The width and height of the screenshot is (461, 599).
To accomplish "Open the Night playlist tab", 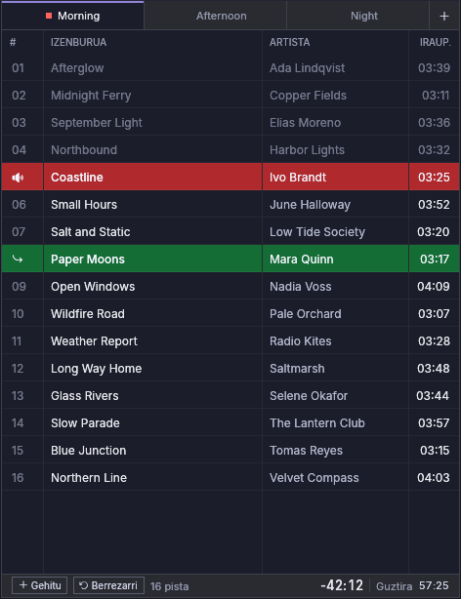I will [357, 16].
